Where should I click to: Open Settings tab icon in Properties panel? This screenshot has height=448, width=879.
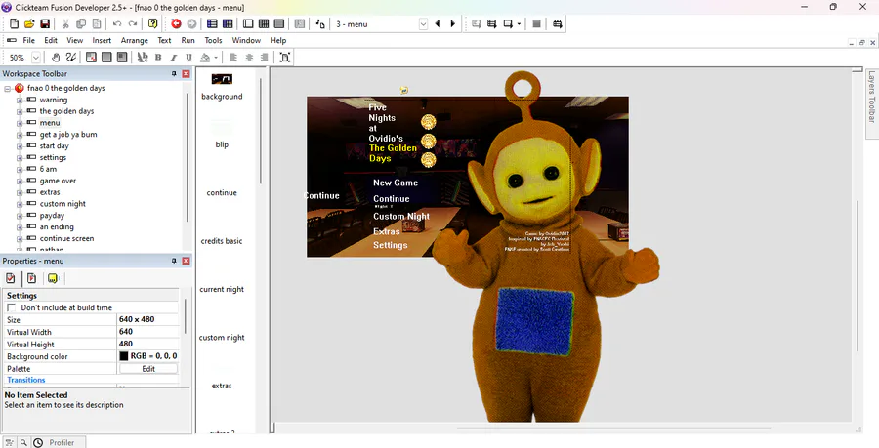[11, 278]
